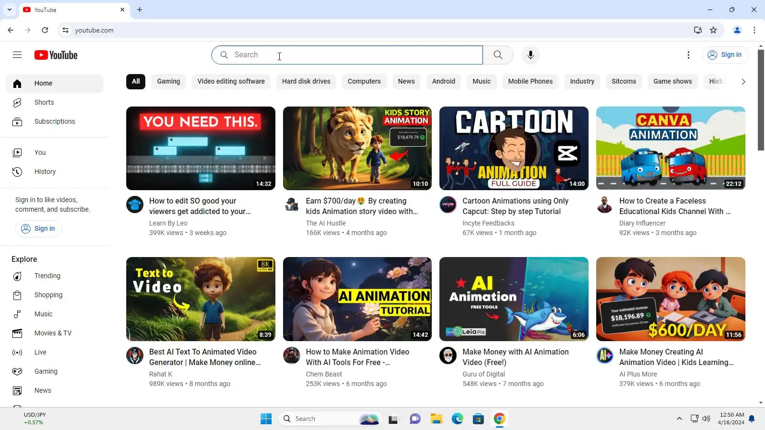Select the Game shows chip

tap(672, 81)
